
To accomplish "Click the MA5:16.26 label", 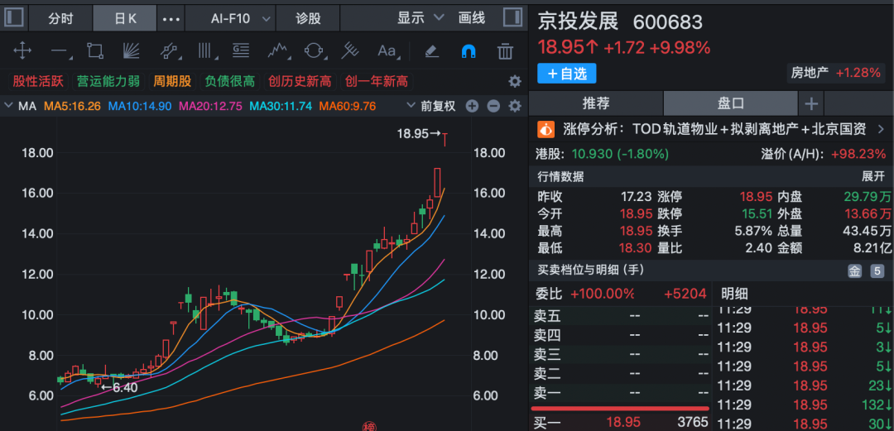I will pyautogui.click(x=72, y=106).
